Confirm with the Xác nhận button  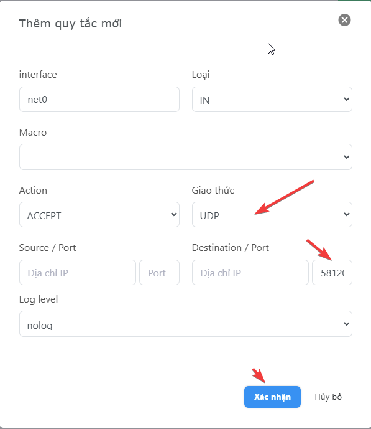(x=272, y=397)
